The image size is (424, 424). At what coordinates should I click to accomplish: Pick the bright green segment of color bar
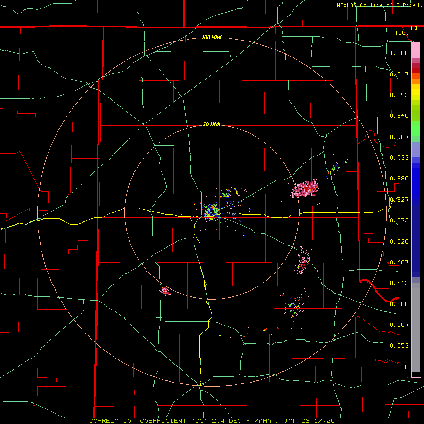pos(416,129)
